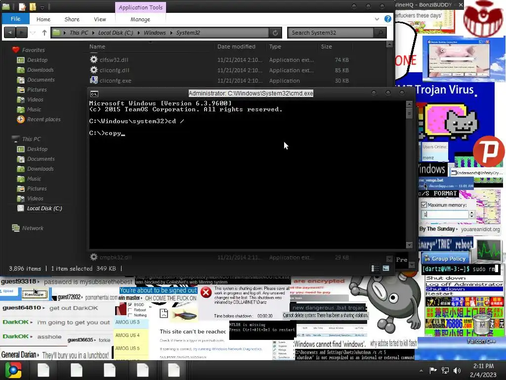Switch to the Home ribbon tab
This screenshot has width=506, height=380.
point(43,19)
